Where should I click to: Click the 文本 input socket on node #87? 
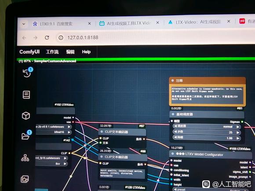click(101, 143)
